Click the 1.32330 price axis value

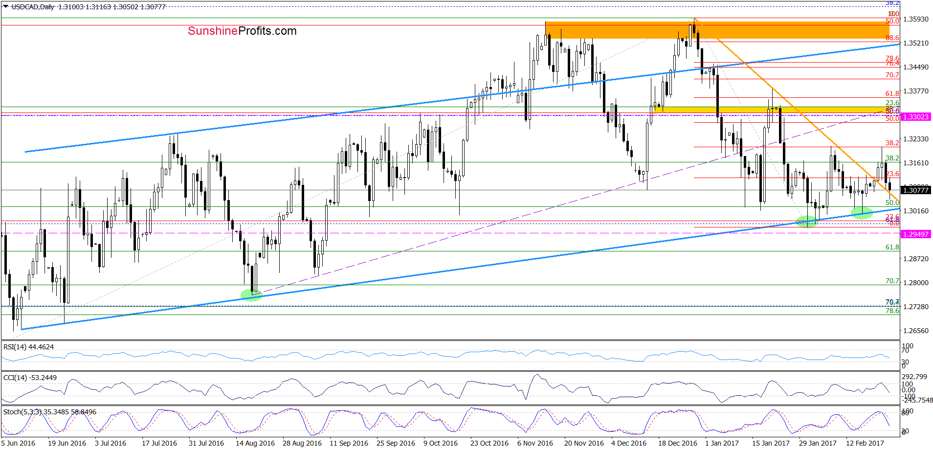point(915,139)
